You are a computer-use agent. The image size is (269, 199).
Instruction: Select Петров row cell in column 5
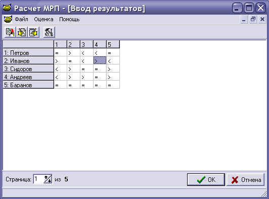pyautogui.click(x=113, y=52)
